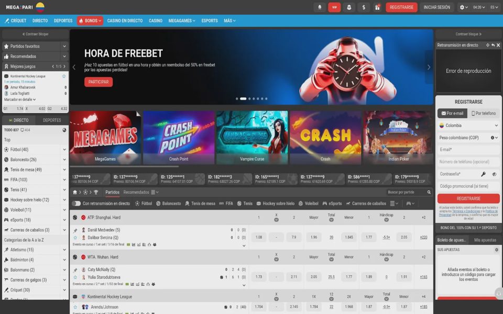Toggle password visibility eye icon
The width and height of the screenshot is (503, 314).
pos(494,174)
